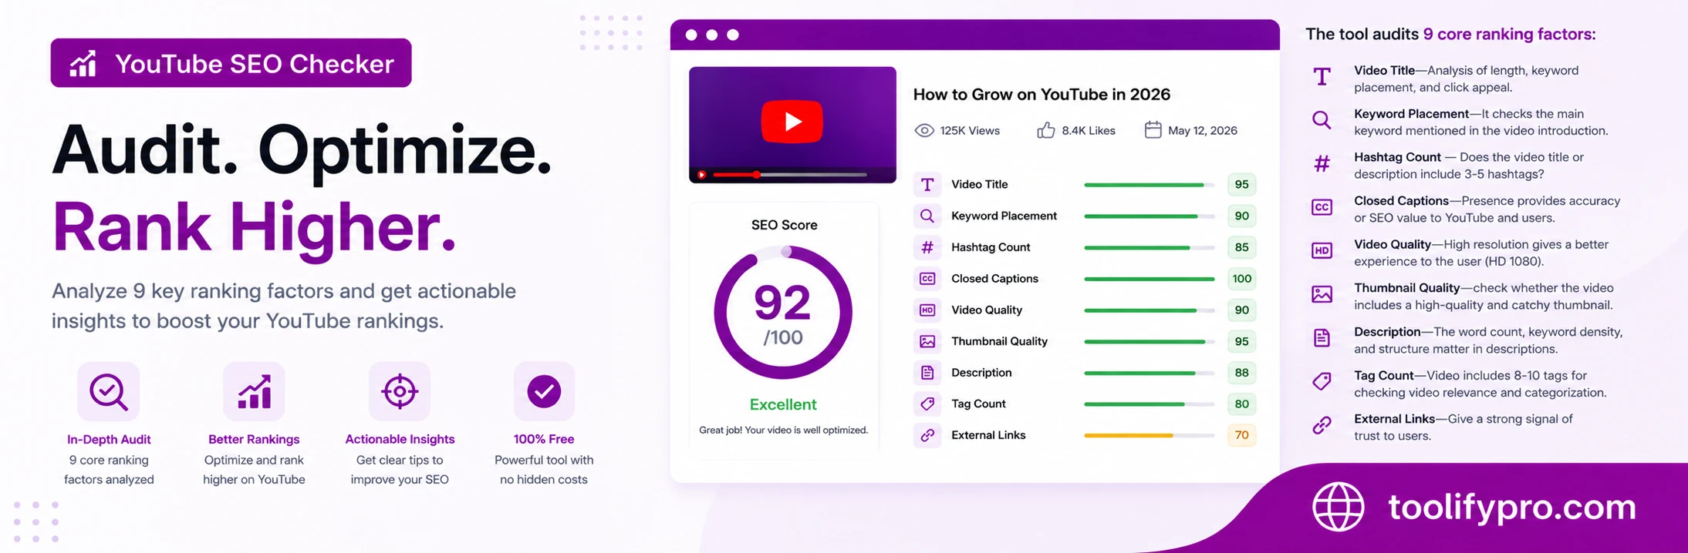
Task: Click the 'In-Depth Audit' label
Action: [109, 439]
